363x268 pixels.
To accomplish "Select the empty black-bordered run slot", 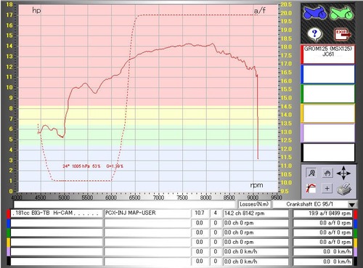I will point(328,153).
